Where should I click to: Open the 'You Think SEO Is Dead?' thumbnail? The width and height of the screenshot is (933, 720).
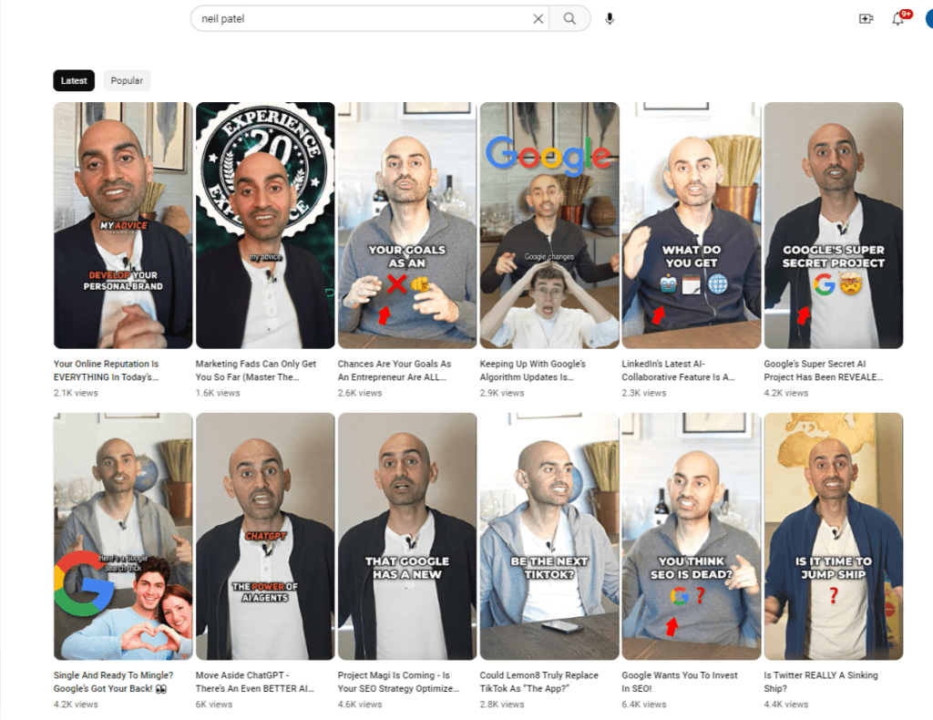pyautogui.click(x=692, y=537)
